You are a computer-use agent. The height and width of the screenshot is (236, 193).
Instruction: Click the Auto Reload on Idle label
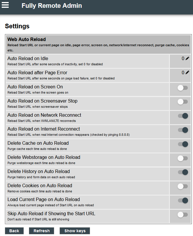pyautogui.click(x=28, y=59)
